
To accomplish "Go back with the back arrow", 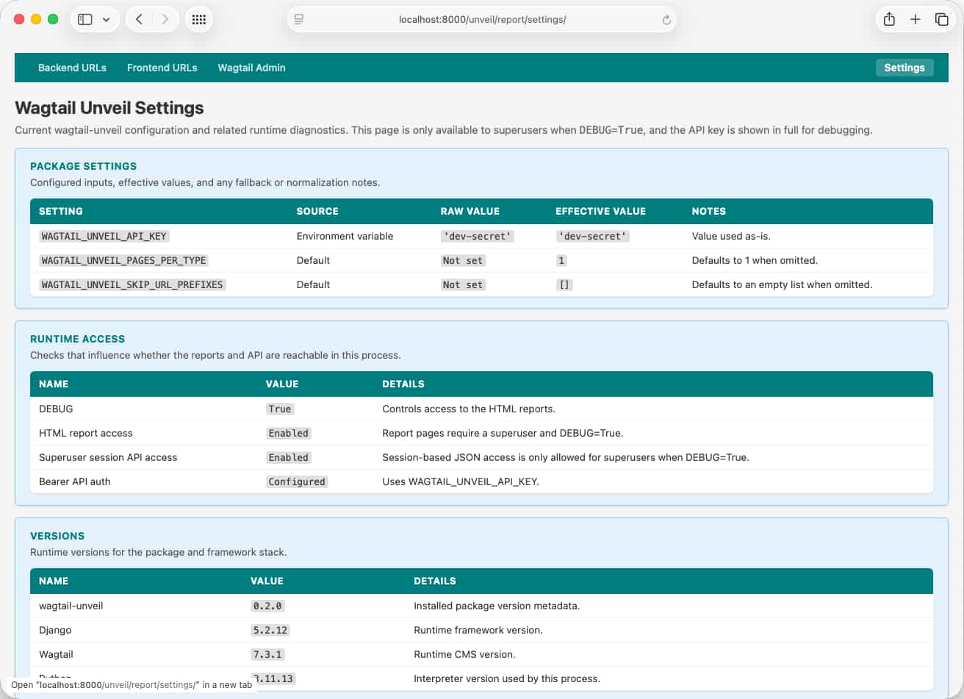I will coord(139,20).
